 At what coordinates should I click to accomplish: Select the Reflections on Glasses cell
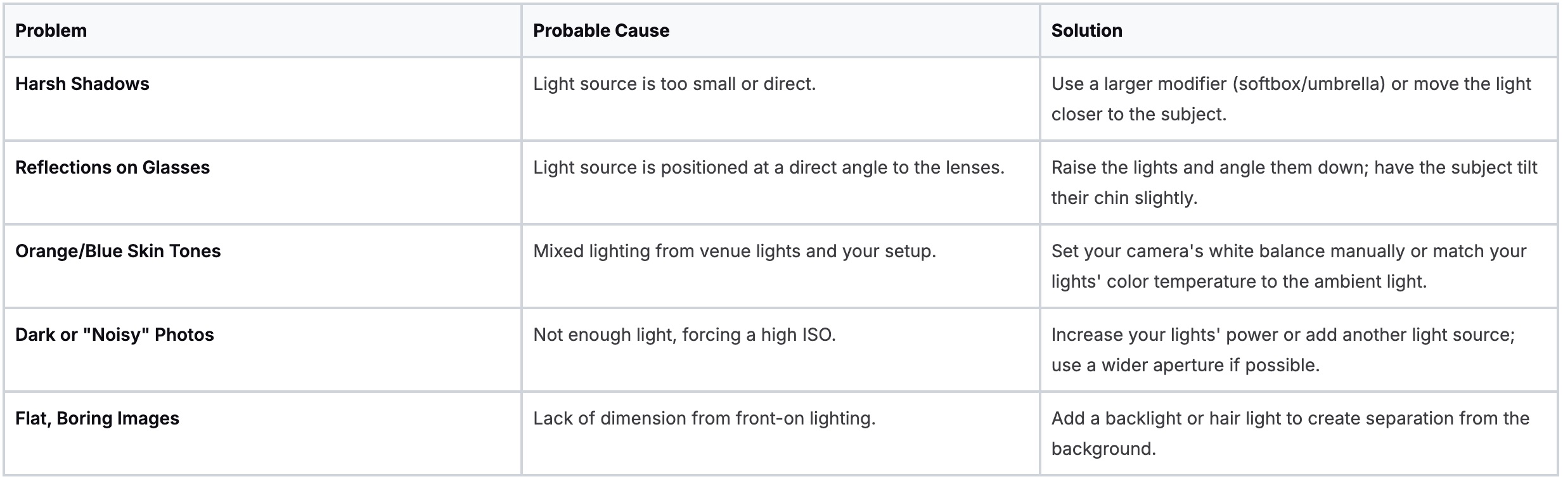pyautogui.click(x=112, y=167)
